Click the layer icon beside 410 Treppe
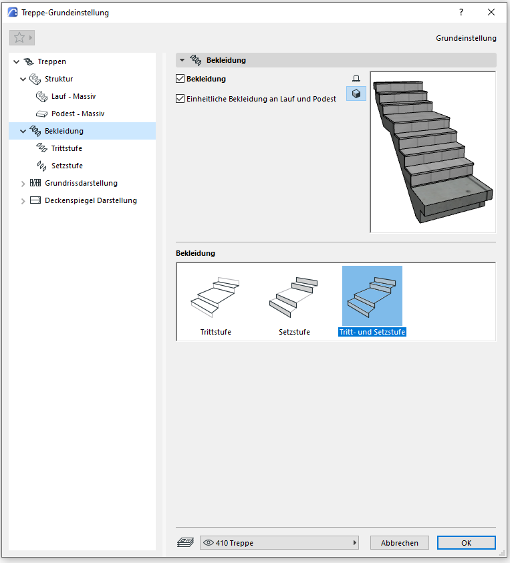Screen dimensions: 510x563 pyautogui.click(x=185, y=543)
